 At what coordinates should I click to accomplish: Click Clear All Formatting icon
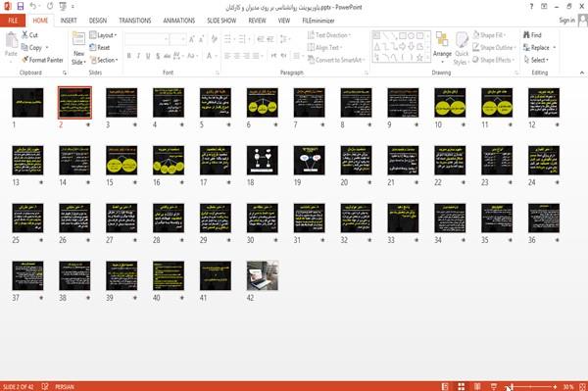(214, 39)
